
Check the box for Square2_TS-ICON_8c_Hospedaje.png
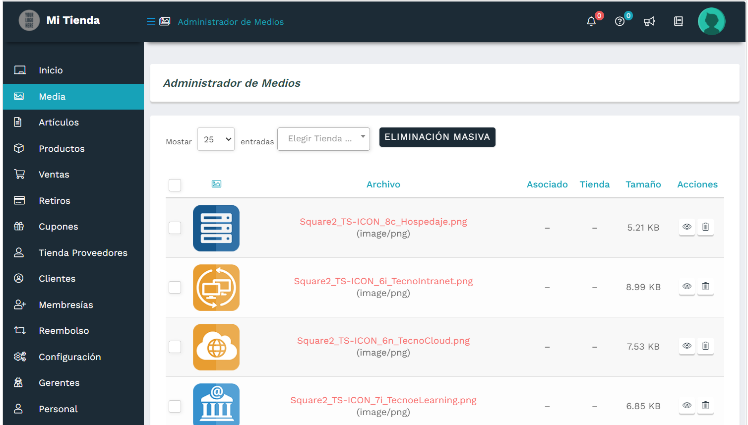coord(175,228)
